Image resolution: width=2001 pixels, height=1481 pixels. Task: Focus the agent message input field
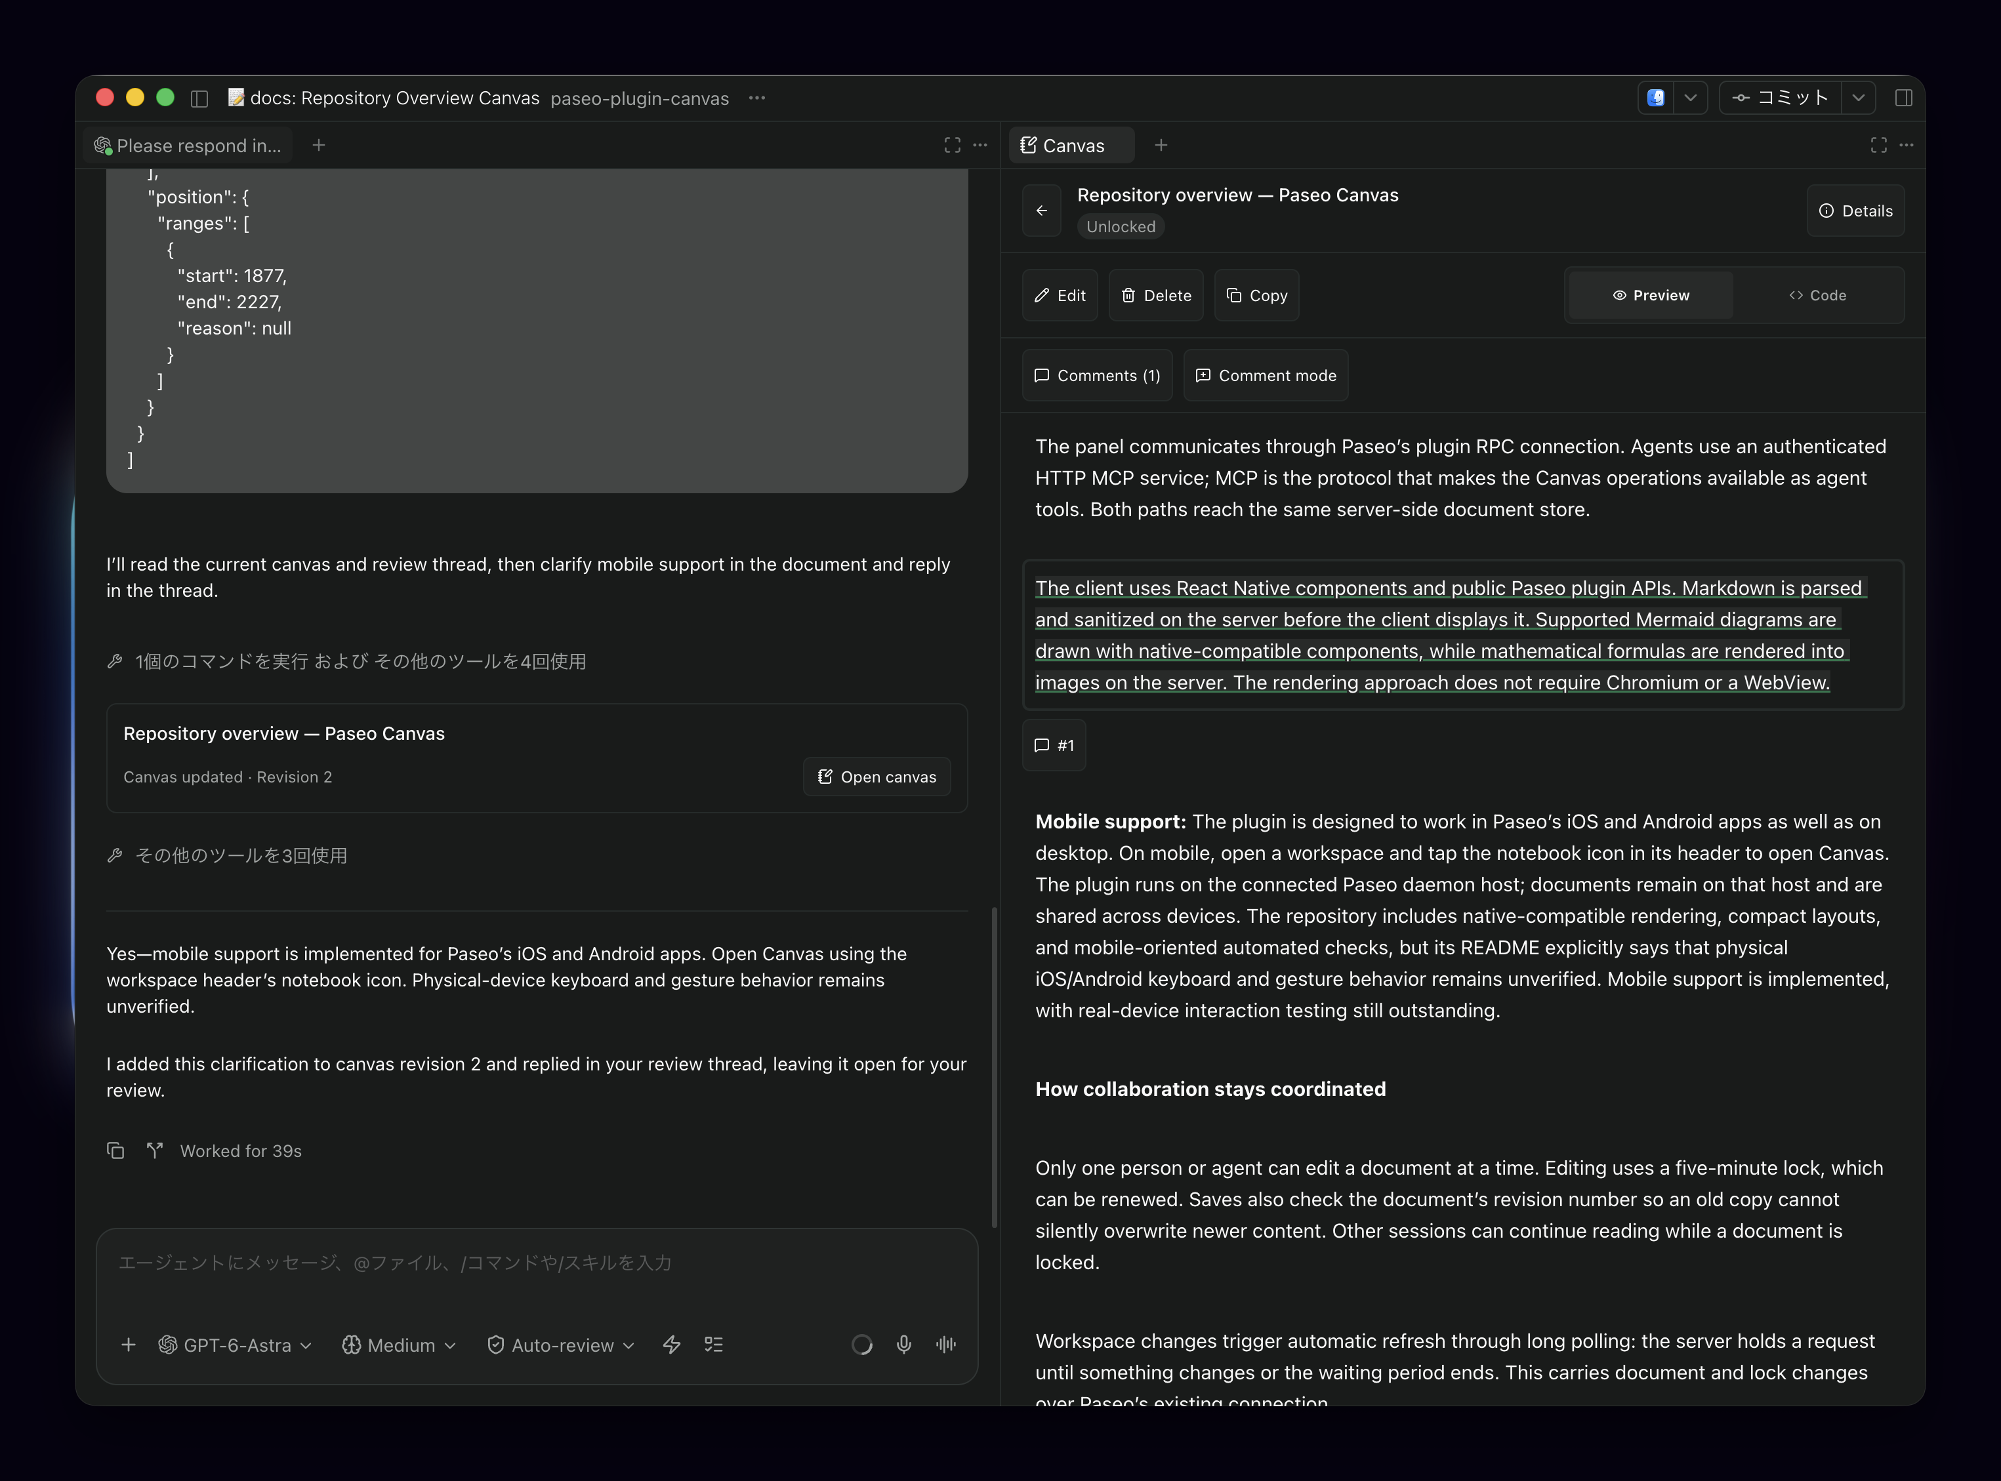(536, 1263)
